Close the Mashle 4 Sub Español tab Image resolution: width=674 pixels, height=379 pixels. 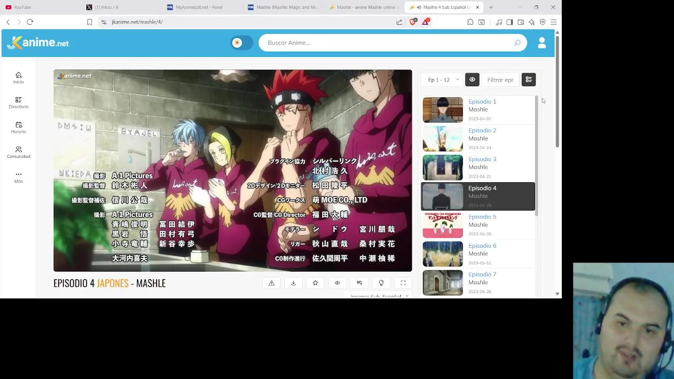point(478,7)
